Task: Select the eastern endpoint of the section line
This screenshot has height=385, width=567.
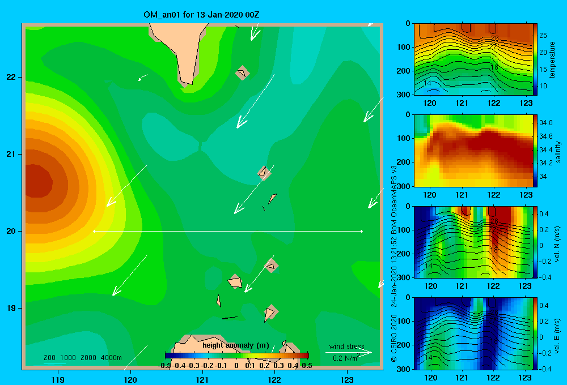Action: pyautogui.click(x=362, y=231)
